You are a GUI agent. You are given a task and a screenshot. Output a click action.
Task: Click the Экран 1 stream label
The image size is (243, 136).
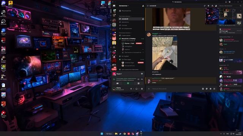119,74
